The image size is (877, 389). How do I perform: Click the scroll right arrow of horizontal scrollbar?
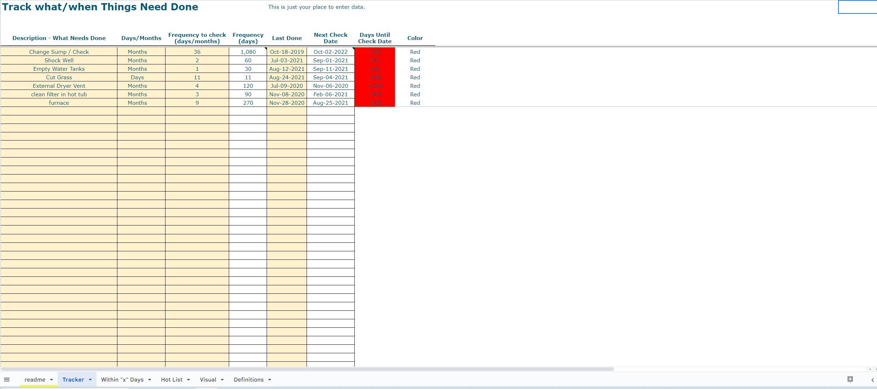tap(875, 369)
